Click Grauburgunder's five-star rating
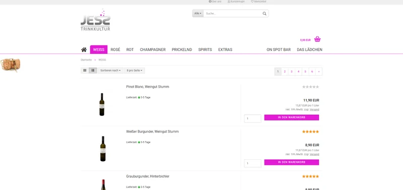This screenshot has width=403, height=190. 310,176
